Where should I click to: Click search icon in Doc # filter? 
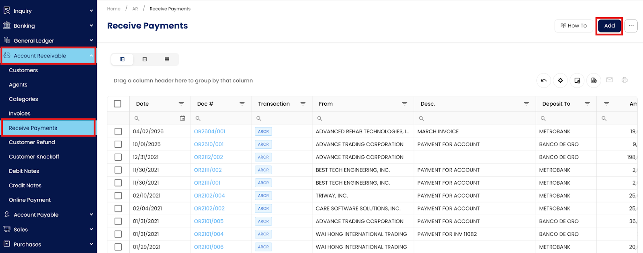tap(198, 118)
